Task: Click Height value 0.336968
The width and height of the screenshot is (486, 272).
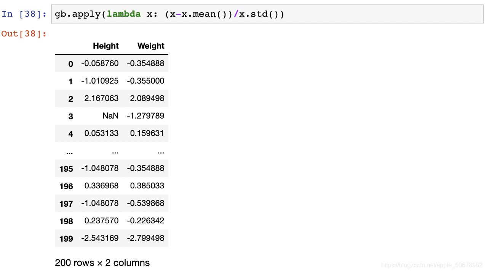Action: (101, 186)
